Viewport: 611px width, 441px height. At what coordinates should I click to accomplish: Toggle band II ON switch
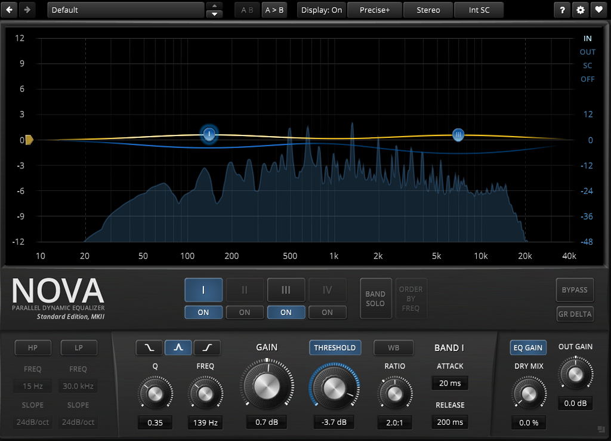(245, 313)
